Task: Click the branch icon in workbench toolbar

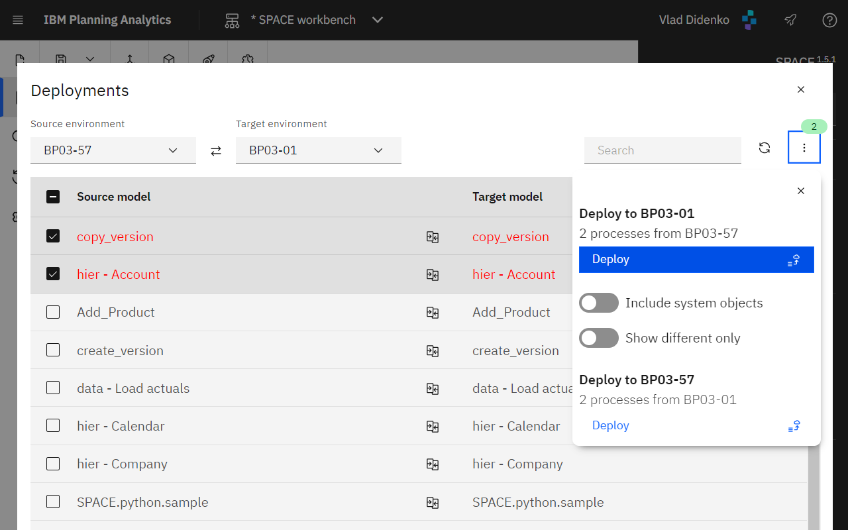Action: coord(130,59)
